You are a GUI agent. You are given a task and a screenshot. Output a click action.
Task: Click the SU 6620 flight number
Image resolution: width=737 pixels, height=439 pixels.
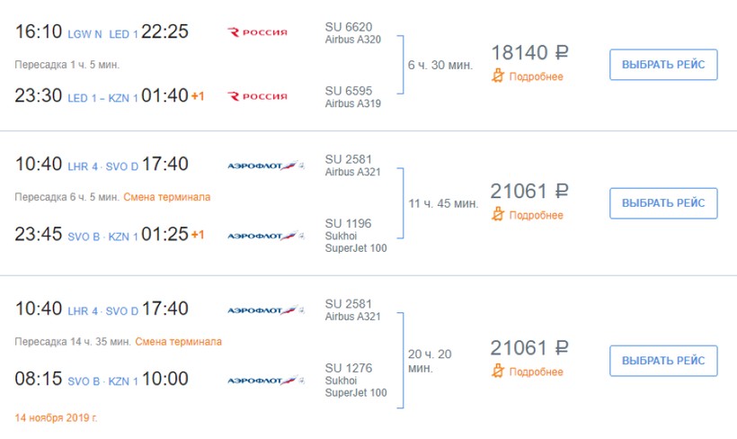tap(349, 27)
